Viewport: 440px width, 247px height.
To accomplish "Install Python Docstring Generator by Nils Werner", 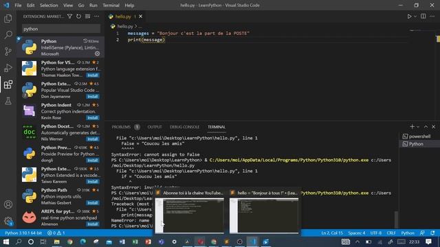I will tap(93, 139).
